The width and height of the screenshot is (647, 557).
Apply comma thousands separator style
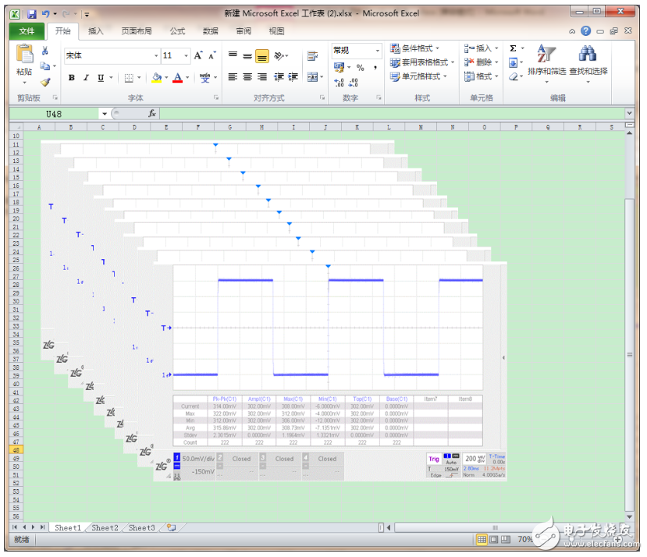point(375,67)
